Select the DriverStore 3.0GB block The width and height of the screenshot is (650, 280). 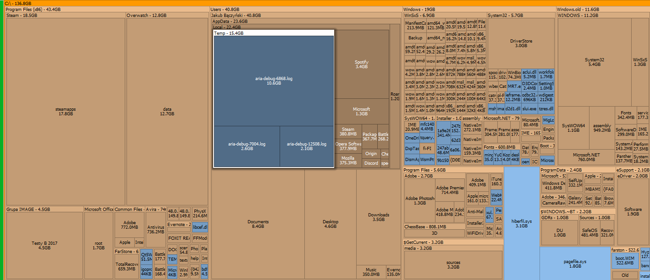(521, 43)
